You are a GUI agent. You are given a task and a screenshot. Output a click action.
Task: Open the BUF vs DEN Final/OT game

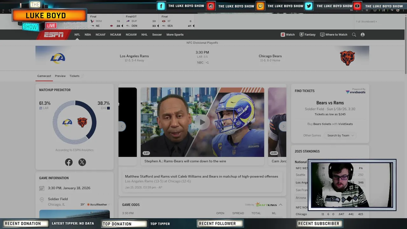coord(141,21)
